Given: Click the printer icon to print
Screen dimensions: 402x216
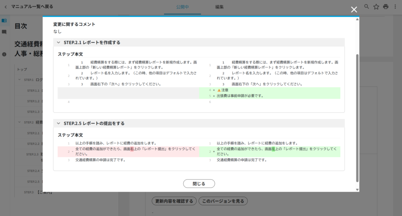Looking at the screenshot, I should point(386,7).
